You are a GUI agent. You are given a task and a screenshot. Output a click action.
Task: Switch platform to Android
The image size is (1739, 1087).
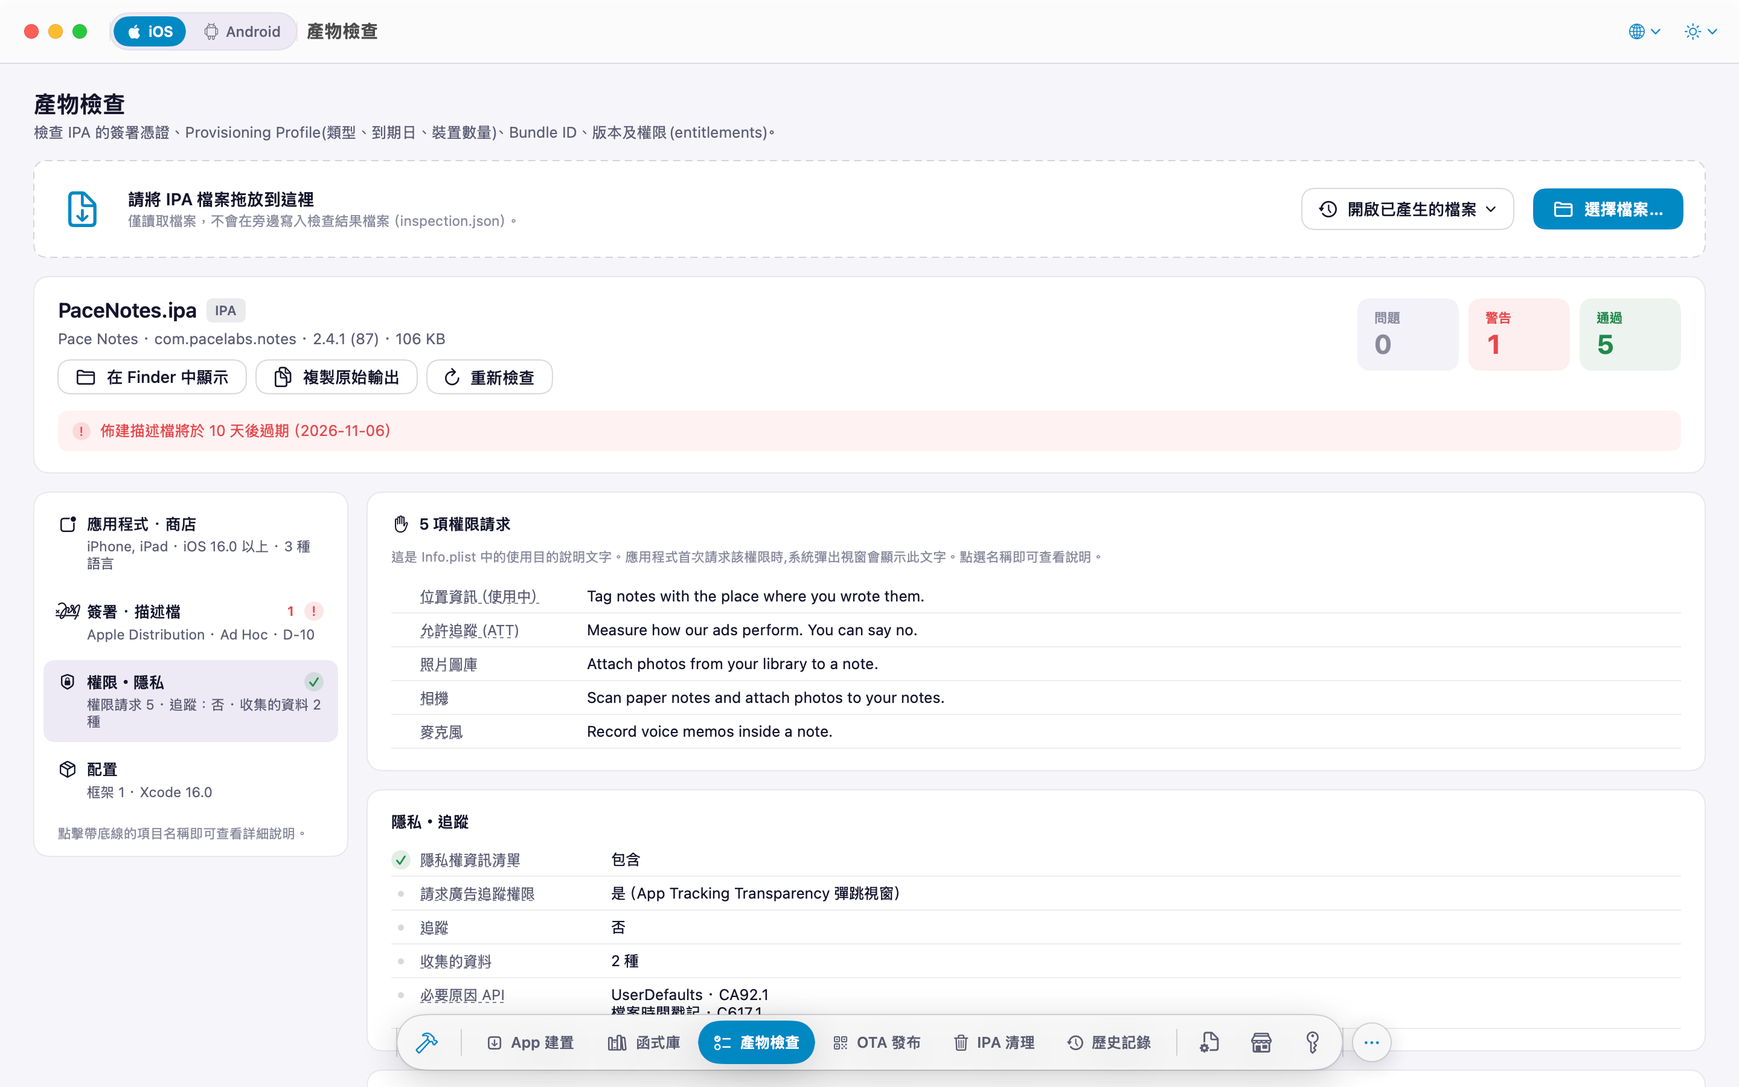pyautogui.click(x=242, y=31)
